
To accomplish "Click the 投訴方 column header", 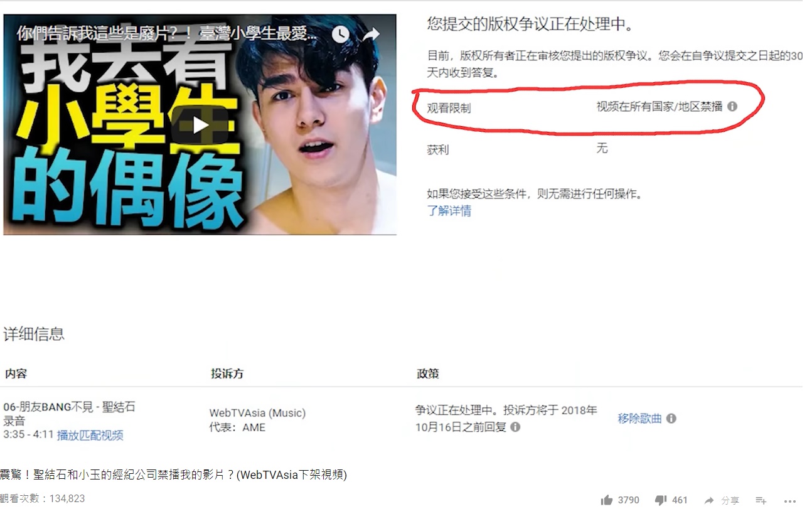I will pos(227,373).
